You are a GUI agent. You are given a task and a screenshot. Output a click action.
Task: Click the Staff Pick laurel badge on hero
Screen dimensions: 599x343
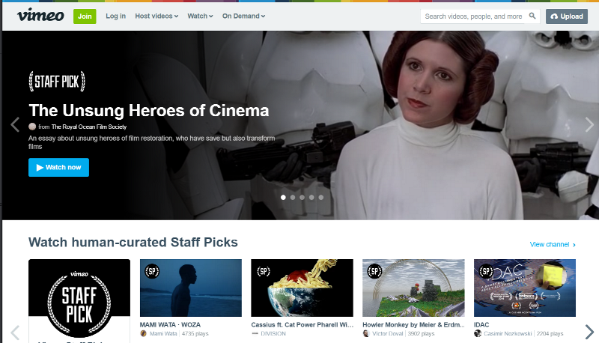(x=57, y=82)
